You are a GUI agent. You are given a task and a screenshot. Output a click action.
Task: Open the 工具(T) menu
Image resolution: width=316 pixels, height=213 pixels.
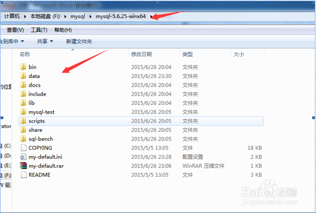tap(39, 30)
